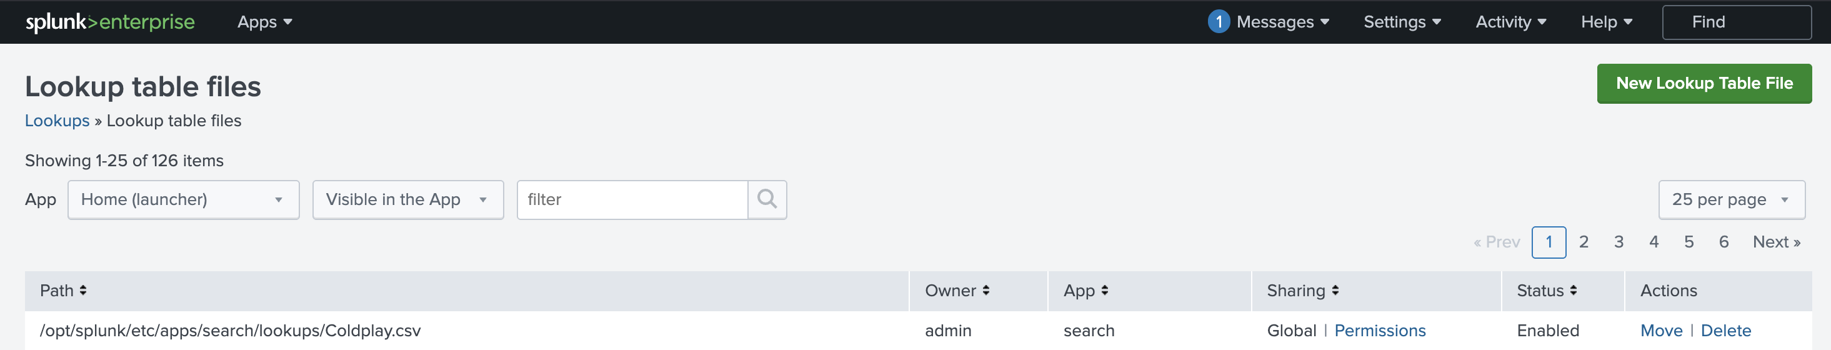
Task: Open the Apps menu
Action: pyautogui.click(x=264, y=22)
